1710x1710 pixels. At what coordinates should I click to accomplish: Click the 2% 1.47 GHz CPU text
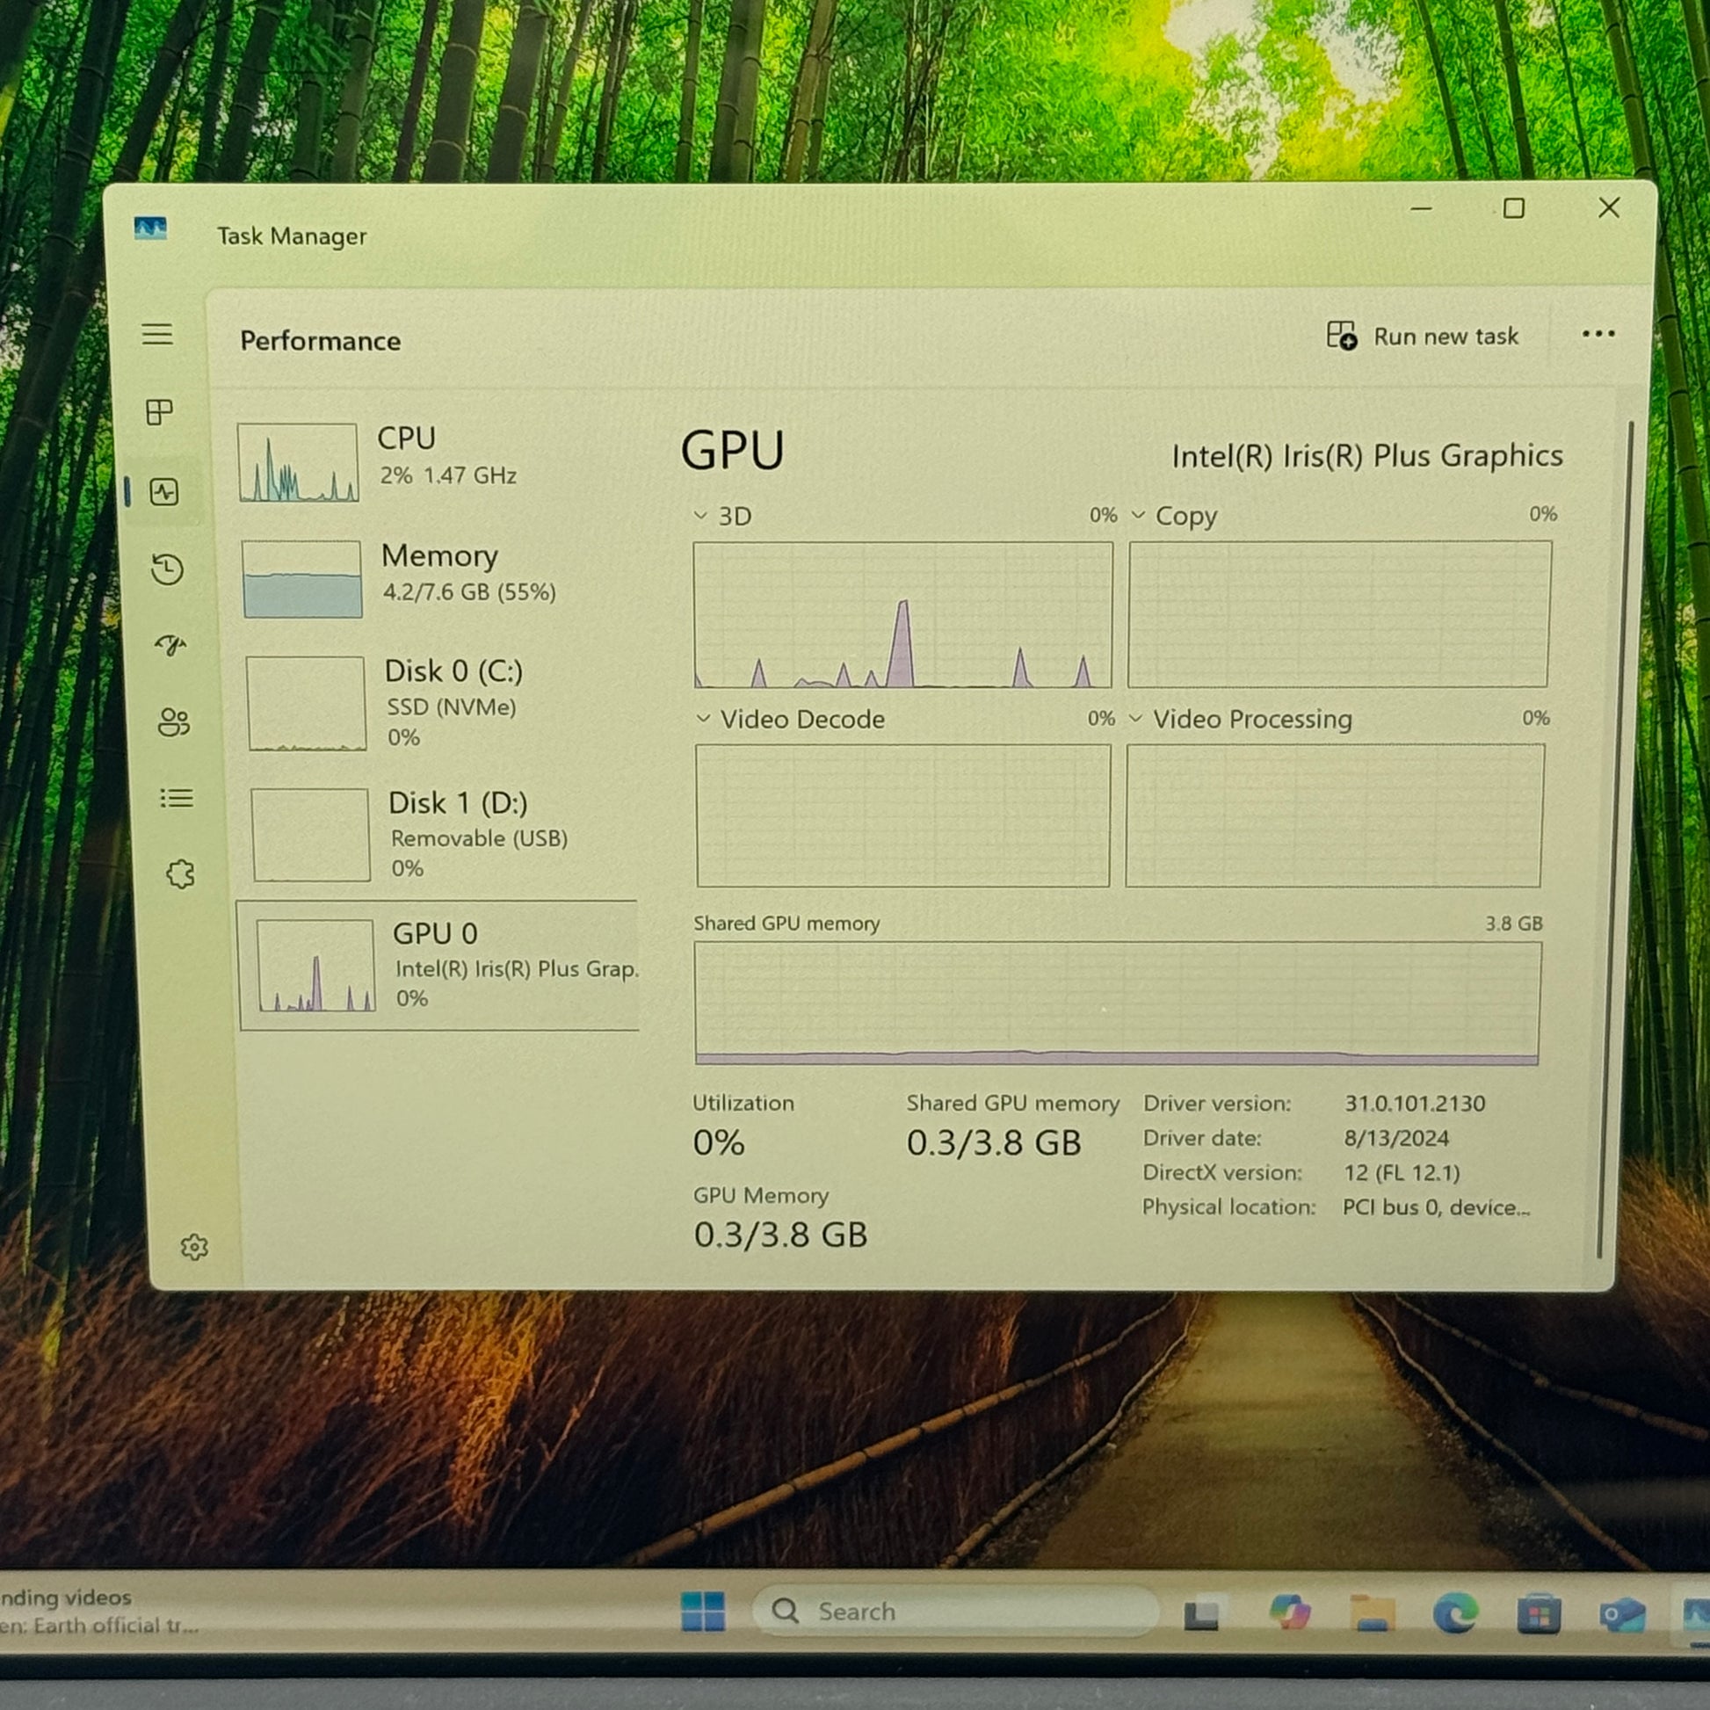click(x=448, y=475)
